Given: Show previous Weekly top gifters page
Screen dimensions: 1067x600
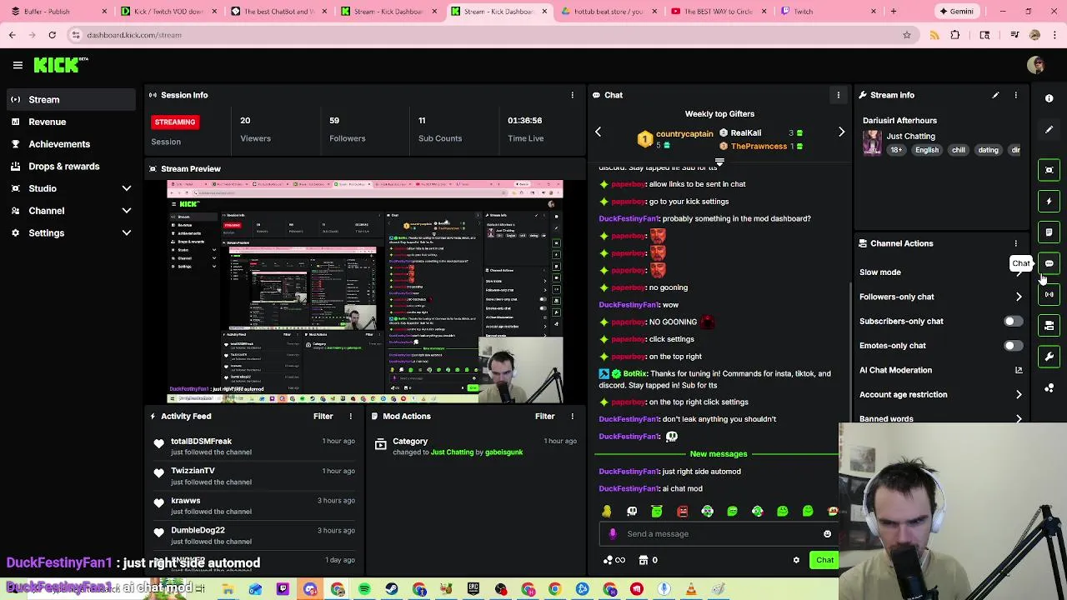Looking at the screenshot, I should point(598,132).
